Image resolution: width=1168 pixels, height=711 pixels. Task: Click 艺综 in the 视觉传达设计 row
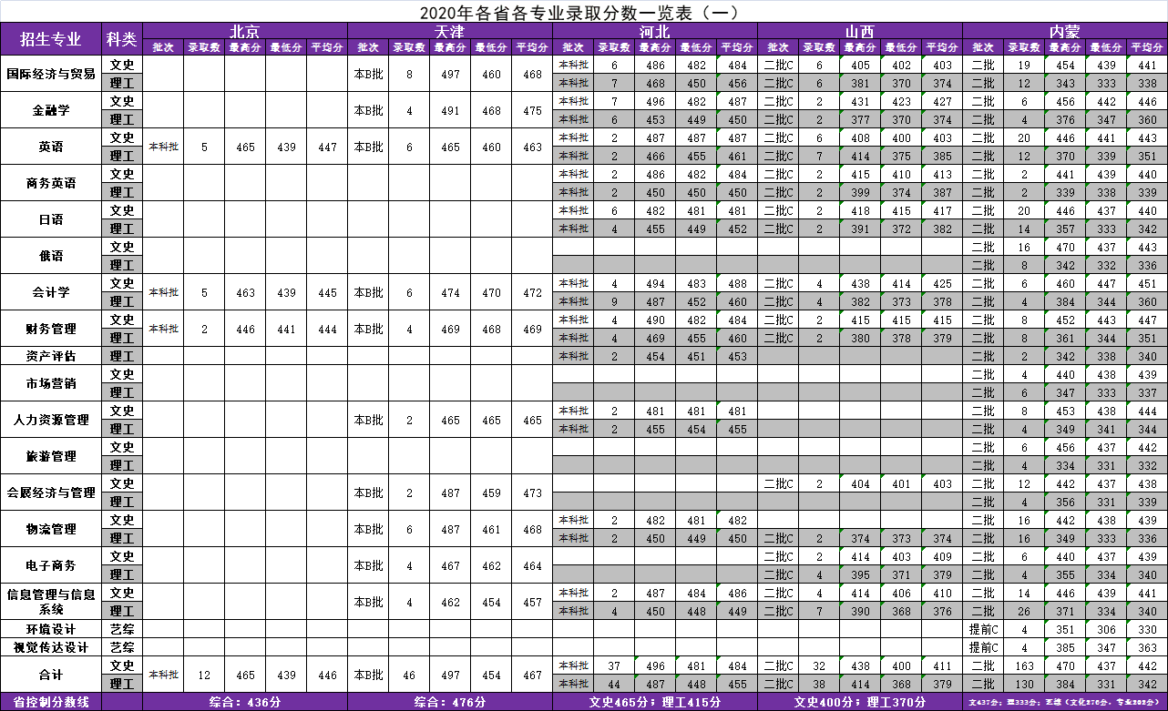point(122,647)
